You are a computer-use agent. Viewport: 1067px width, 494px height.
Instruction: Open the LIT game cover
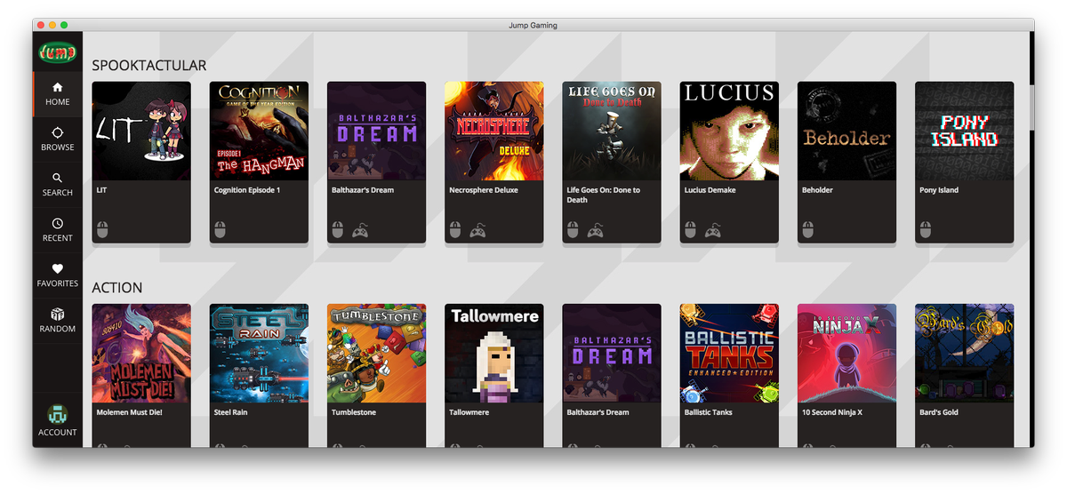click(x=141, y=131)
